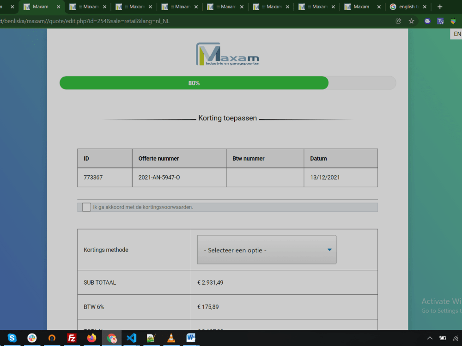Click the 'BTW 6%' row label
This screenshot has width=462, height=346.
94,307
